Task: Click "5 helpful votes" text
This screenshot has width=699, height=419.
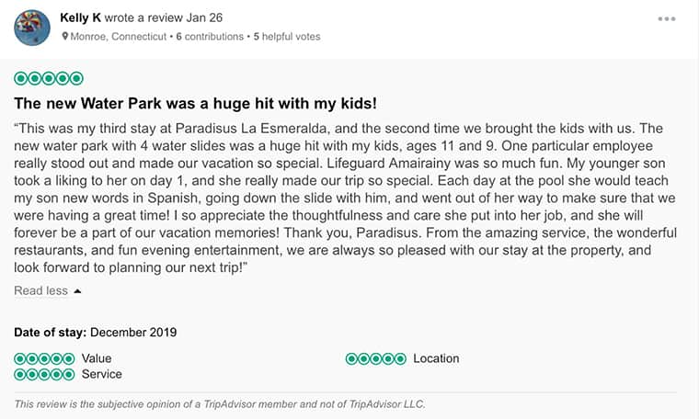Action: click(287, 37)
